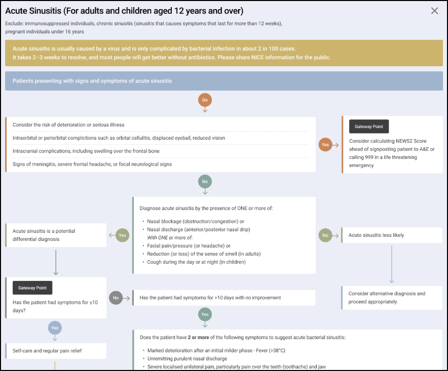Screen dimensions: 448x371
Task: Pick the Yes circle left of diagnosis criteria
Action: [x=122, y=235]
